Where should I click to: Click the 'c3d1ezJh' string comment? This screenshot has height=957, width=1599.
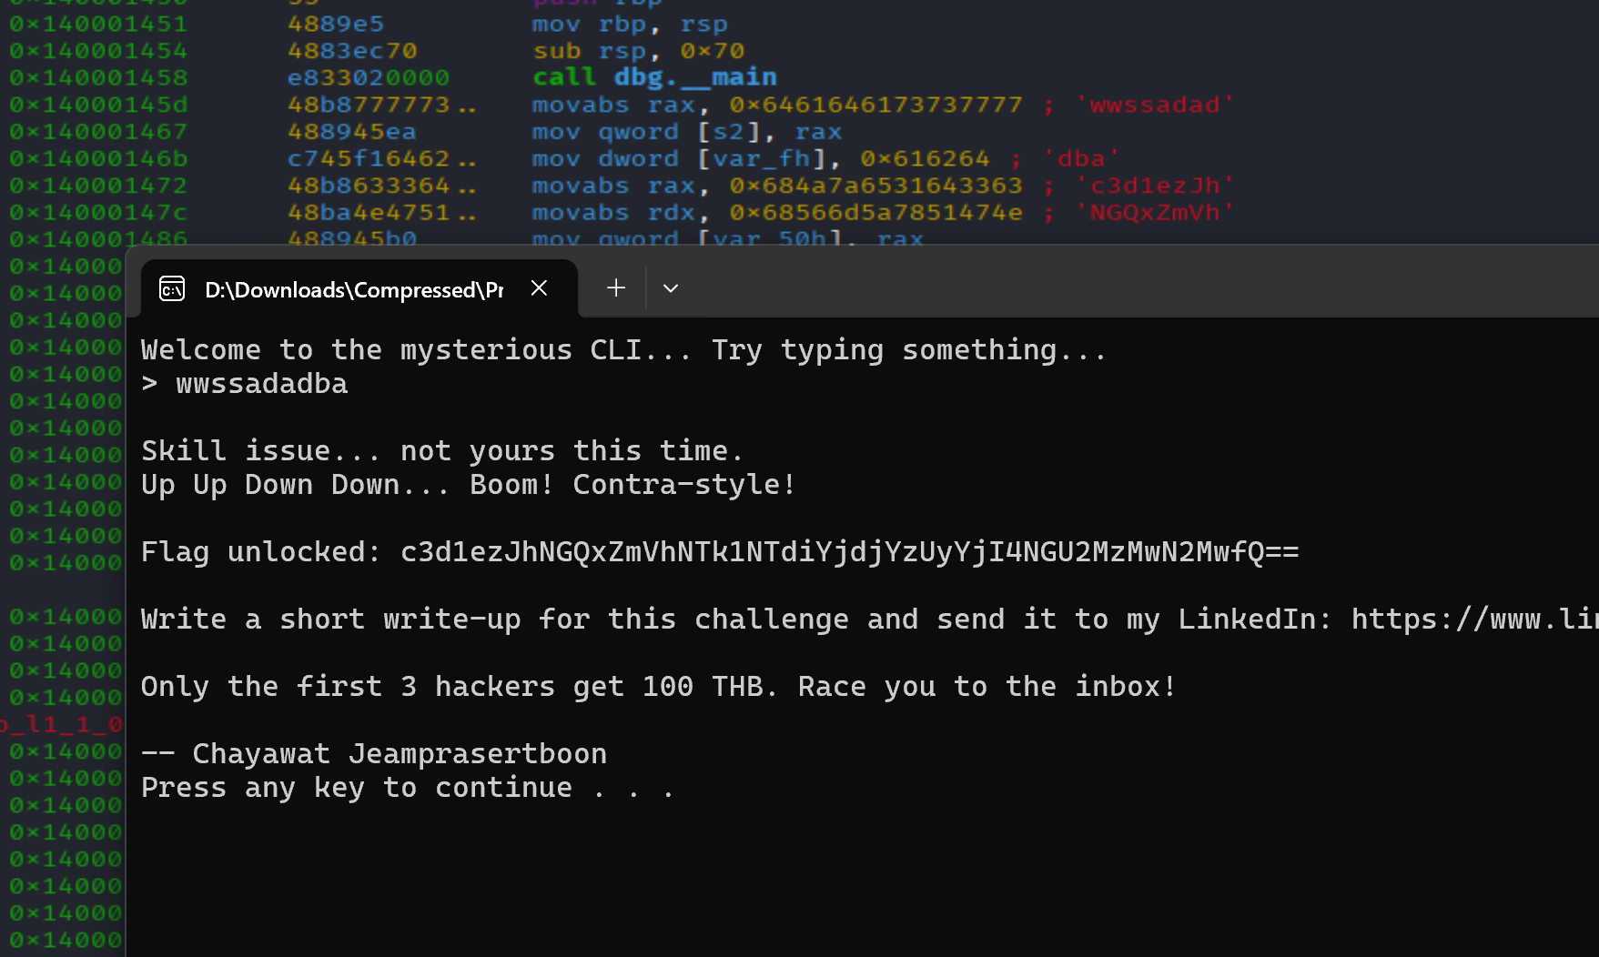tap(1154, 186)
